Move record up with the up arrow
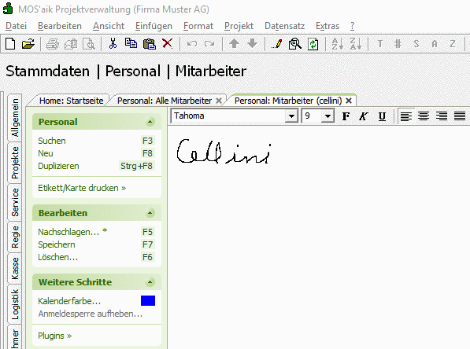 (234, 44)
